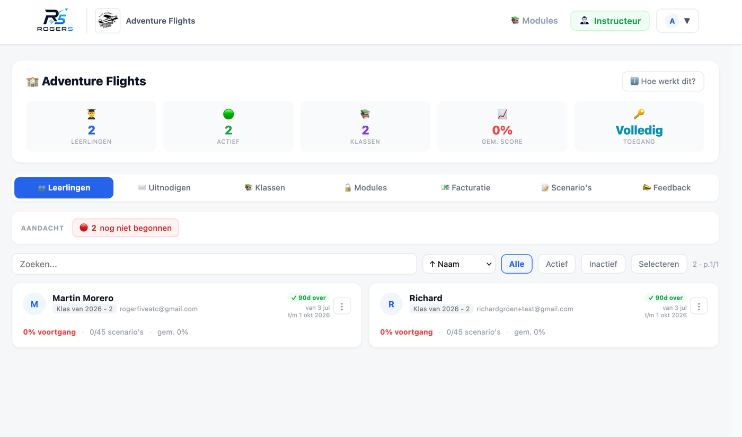Open the 'Hoe werkt dit?' help button
The height and width of the screenshot is (437, 742).
663,81
